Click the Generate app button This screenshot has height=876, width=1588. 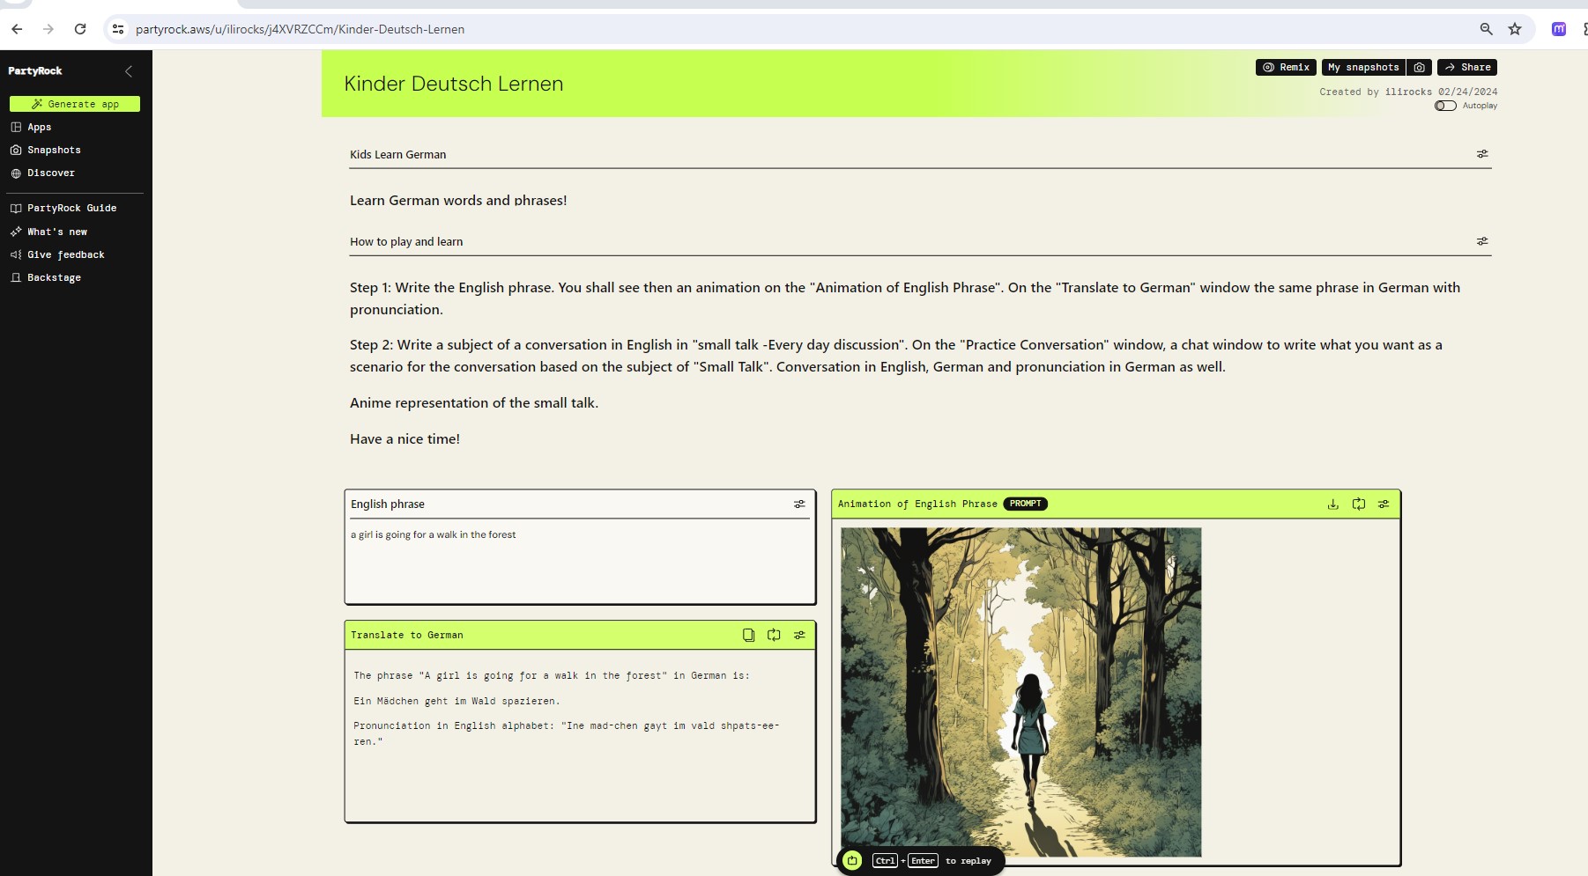(x=75, y=104)
